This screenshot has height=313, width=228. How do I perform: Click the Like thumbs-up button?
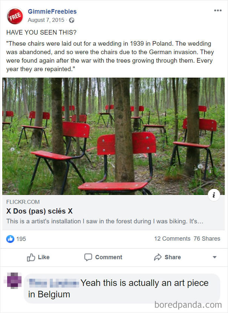tap(38, 257)
